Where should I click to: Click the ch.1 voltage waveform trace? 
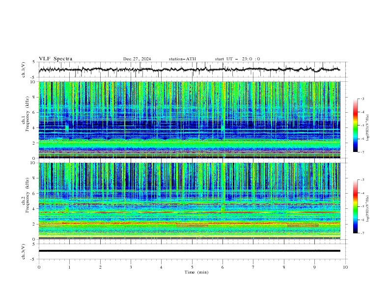coord(189,70)
